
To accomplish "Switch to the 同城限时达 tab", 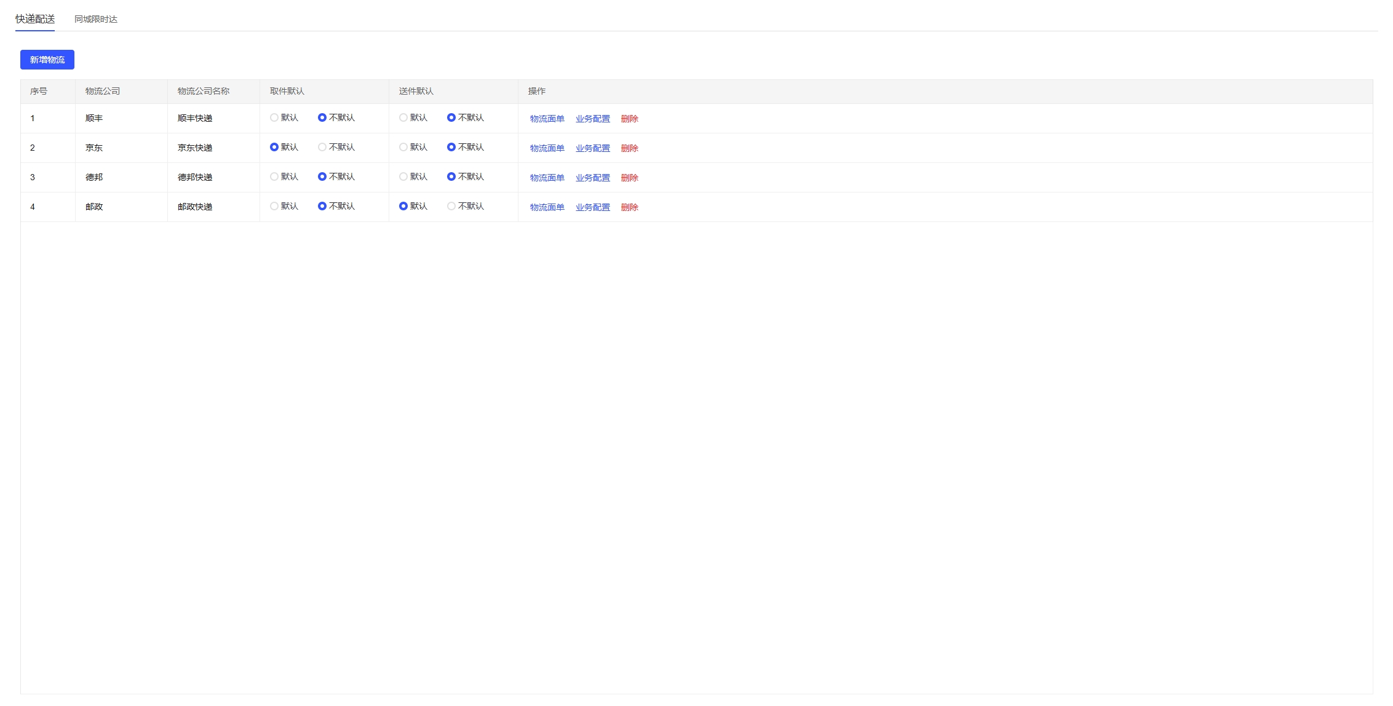I will (96, 19).
